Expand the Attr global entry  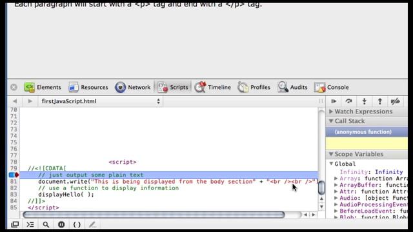coord(336,191)
